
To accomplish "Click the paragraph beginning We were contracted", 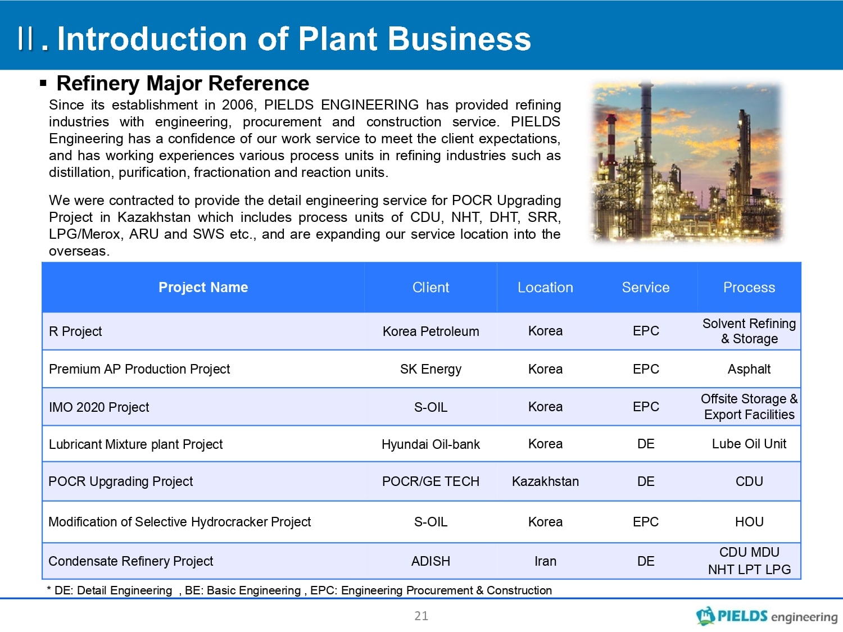I will 305,226.
